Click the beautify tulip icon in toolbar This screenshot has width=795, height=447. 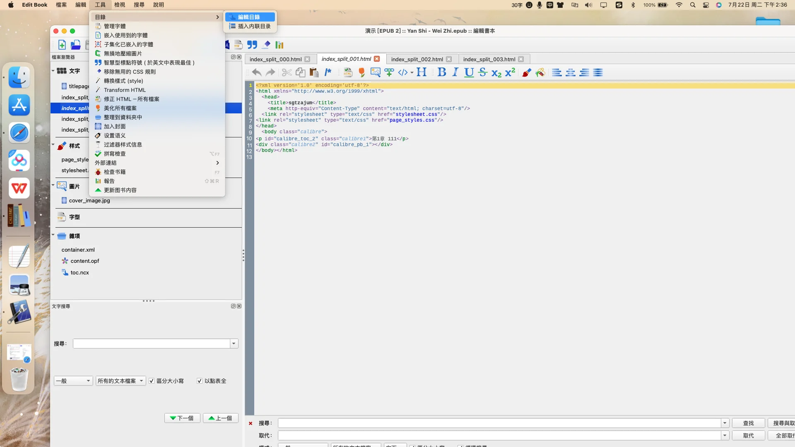361,72
